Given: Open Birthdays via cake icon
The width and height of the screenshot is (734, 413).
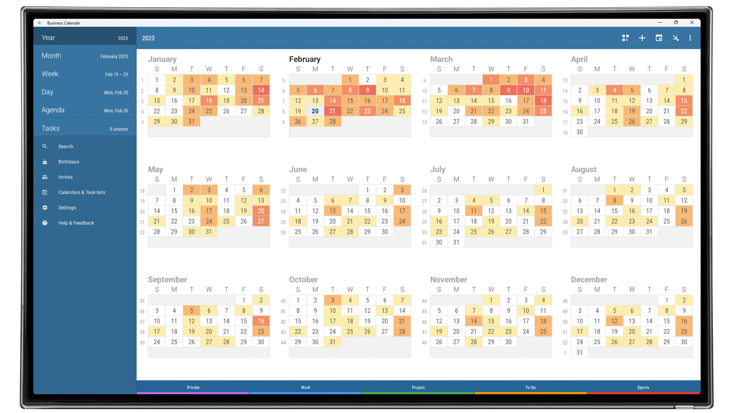Looking at the screenshot, I should tap(45, 162).
